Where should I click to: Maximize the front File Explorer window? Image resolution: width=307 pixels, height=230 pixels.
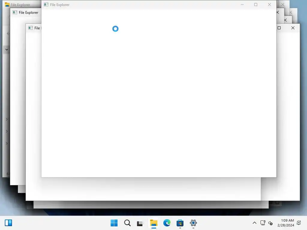(x=256, y=4)
